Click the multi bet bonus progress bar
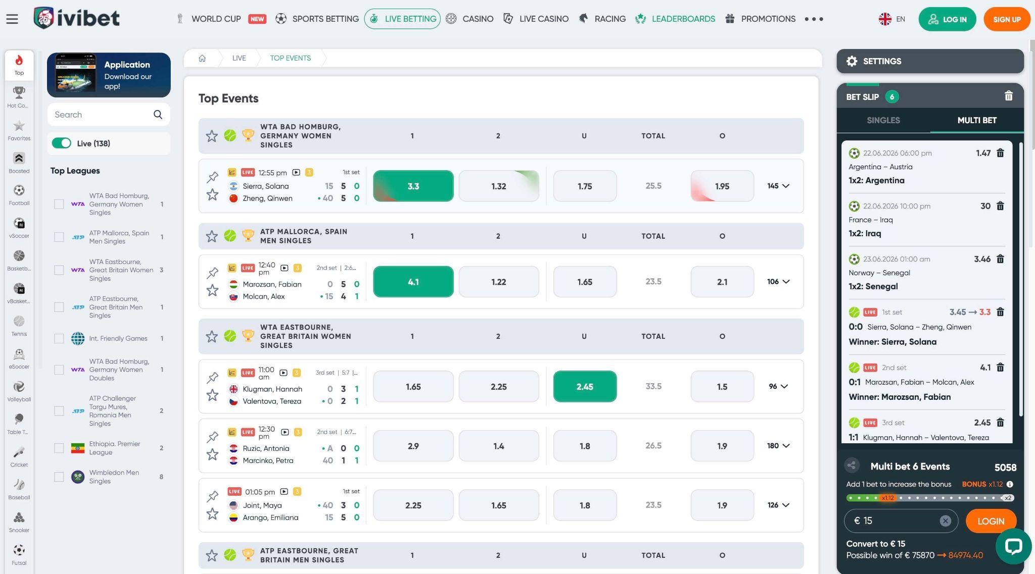1035x574 pixels. 930,498
